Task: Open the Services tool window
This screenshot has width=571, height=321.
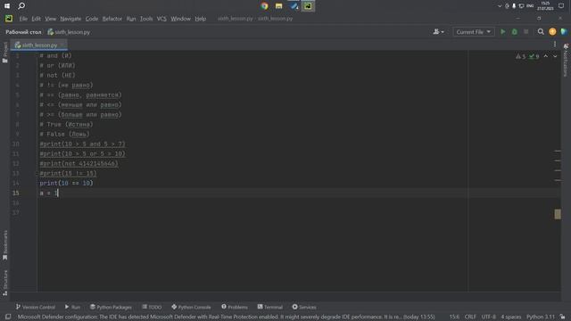Action: [x=304, y=307]
